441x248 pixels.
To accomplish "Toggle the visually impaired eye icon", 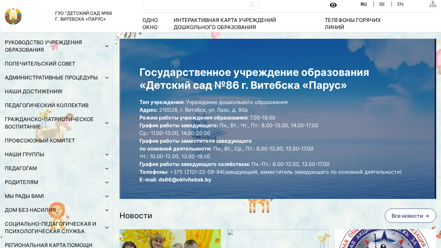I will coord(333,5).
